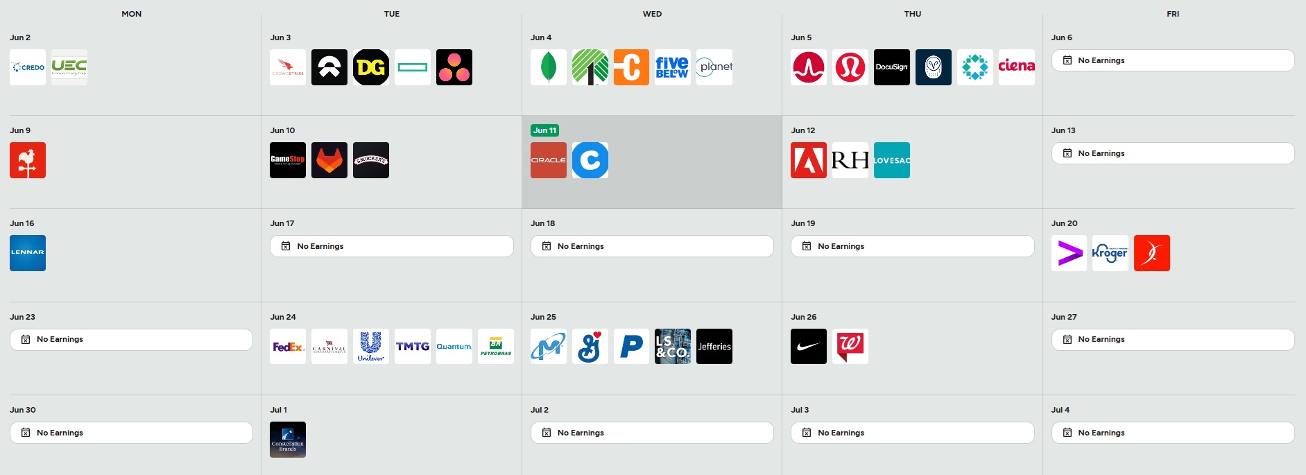Select the UEC logo on Jun 2
Screen dimensions: 1306x475
[69, 67]
